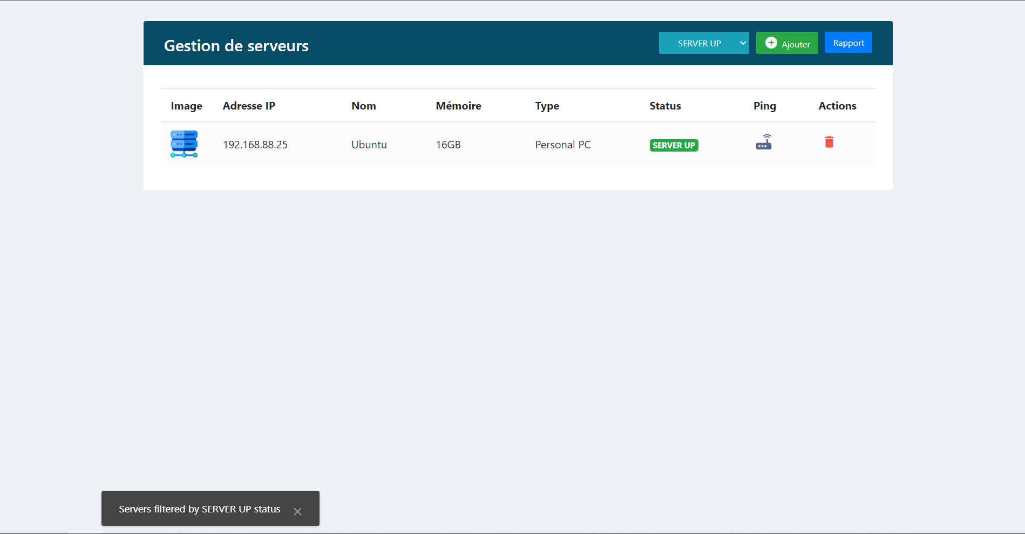Click the blue server thumbnail in the Image column
Viewport: 1025px width, 534px height.
point(184,144)
